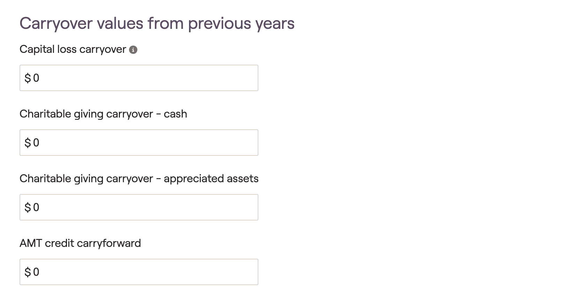Click the dollar sign in AMT credit field
The image size is (583, 306).
pos(28,272)
